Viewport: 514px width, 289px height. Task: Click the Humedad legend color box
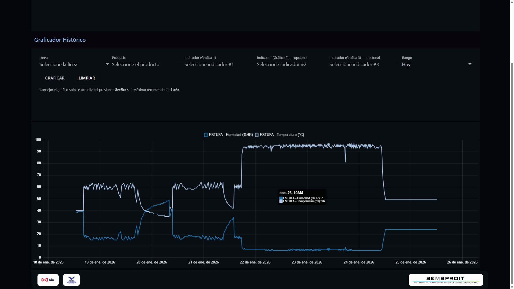click(x=206, y=135)
